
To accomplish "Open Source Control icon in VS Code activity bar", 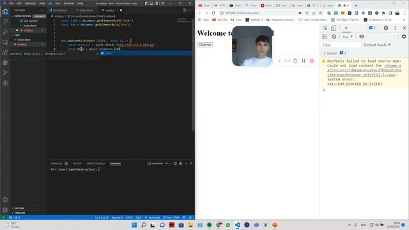I will [5, 73].
